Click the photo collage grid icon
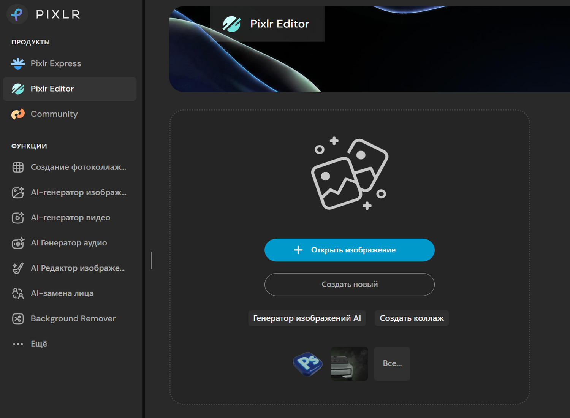 (x=18, y=167)
